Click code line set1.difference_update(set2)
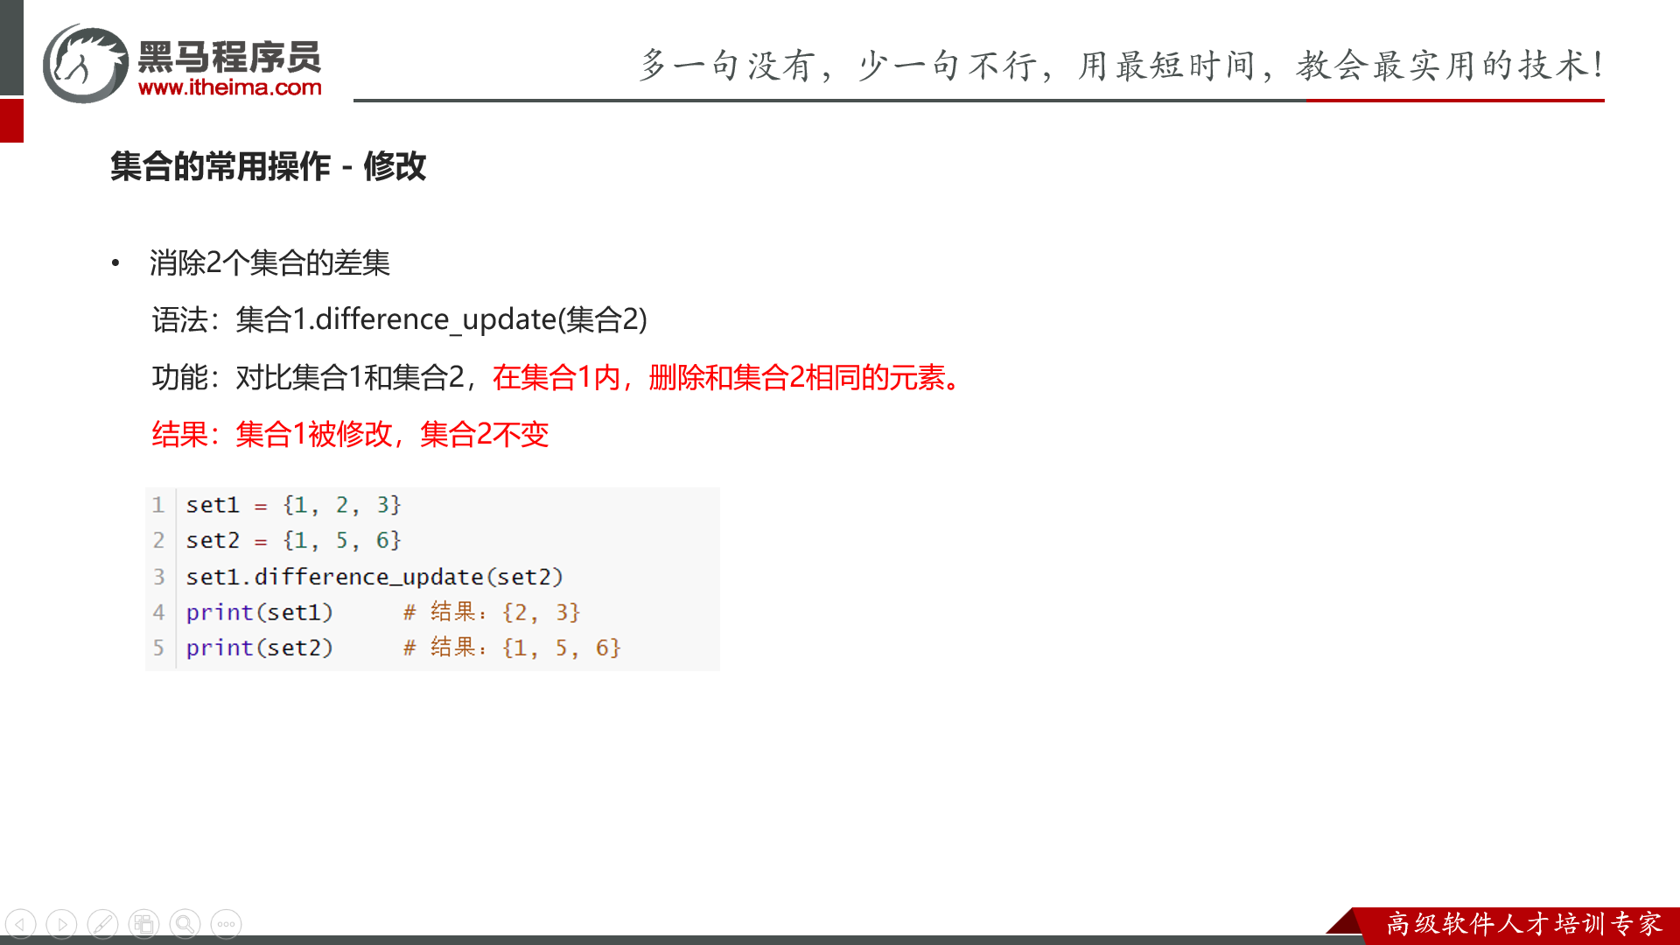The height and width of the screenshot is (945, 1680). [374, 577]
